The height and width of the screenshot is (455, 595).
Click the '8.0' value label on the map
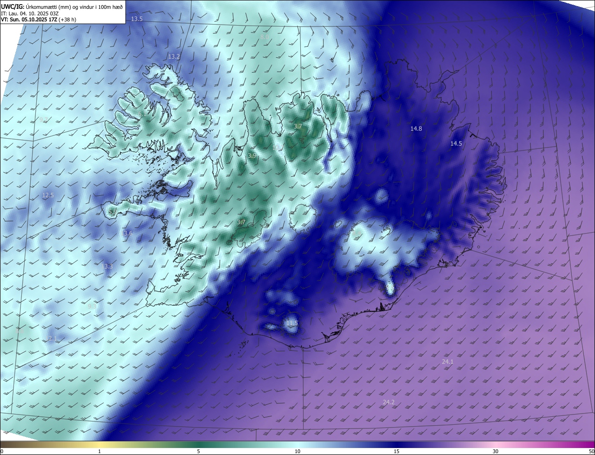264,37
